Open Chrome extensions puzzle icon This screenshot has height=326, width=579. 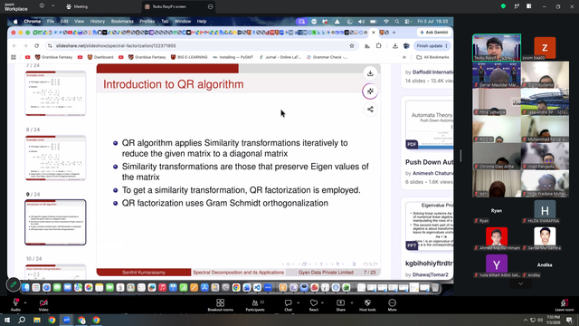click(378, 46)
